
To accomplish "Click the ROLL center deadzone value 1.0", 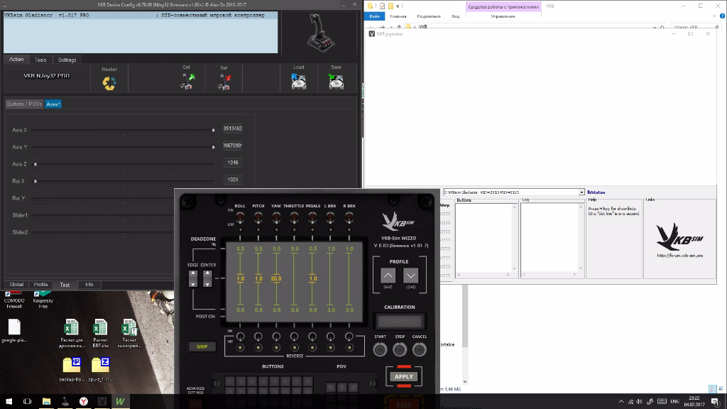I will [240, 278].
